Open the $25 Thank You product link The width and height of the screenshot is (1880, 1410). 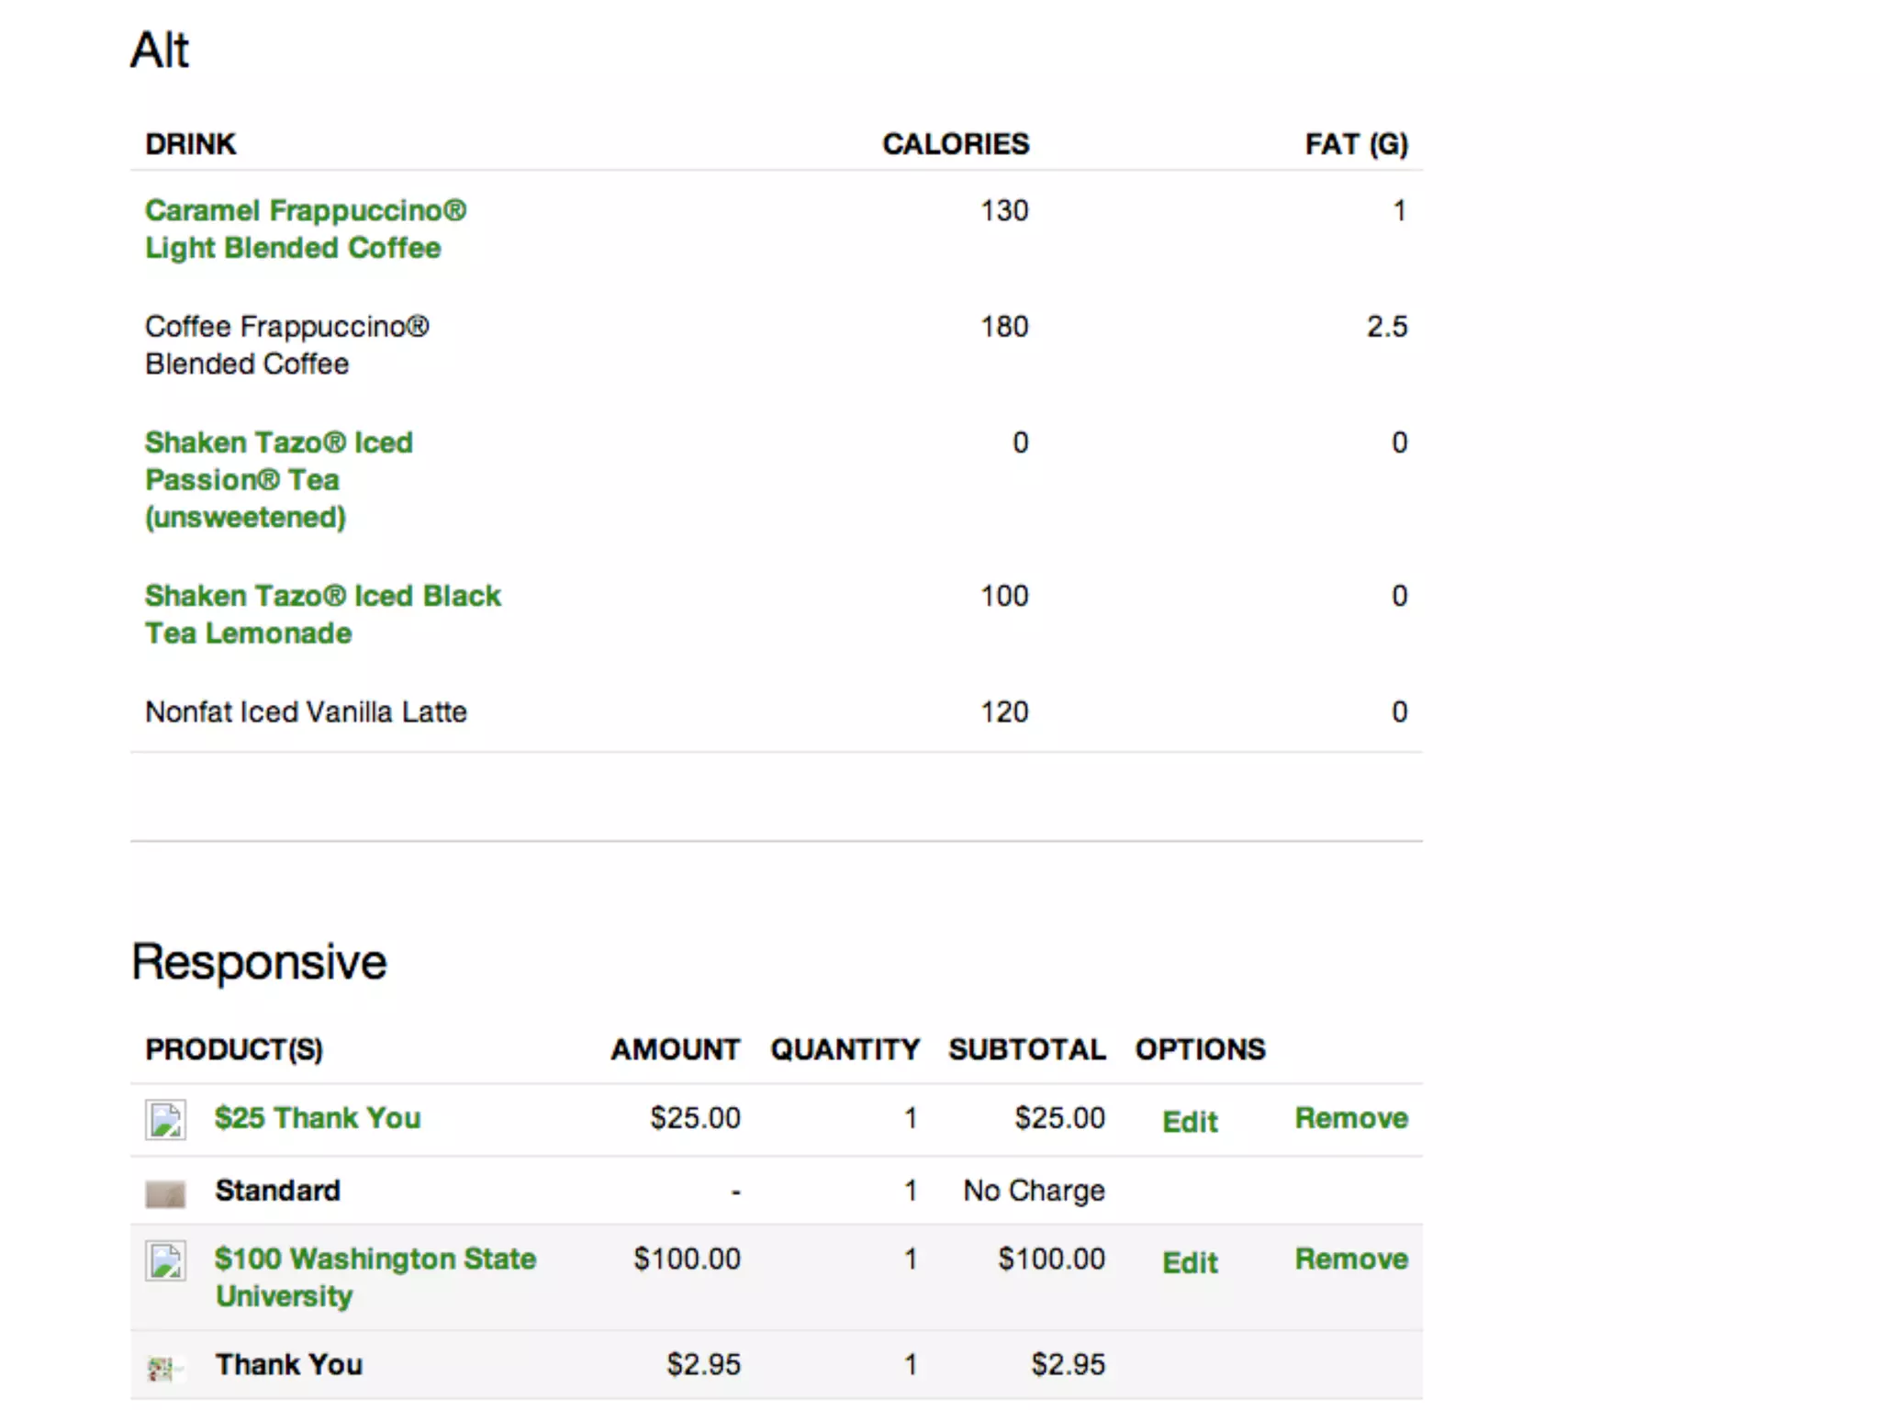click(317, 1118)
